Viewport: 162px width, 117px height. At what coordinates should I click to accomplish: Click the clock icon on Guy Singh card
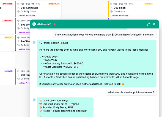click(x=111, y=4)
